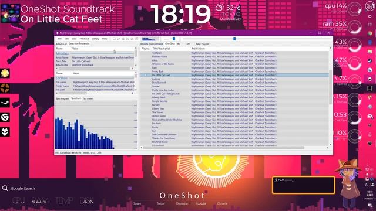This screenshot has width=376, height=211.
Task: Select the One Shot playlist tab
Action: 170,44
